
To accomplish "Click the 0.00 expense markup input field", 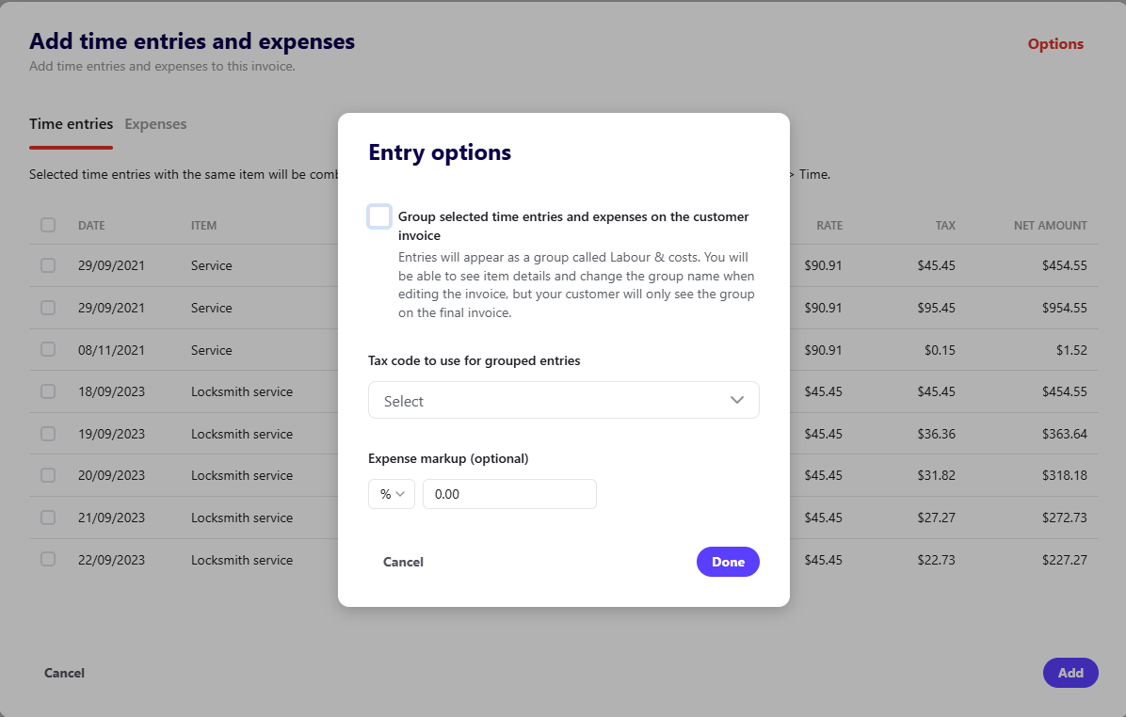I will click(x=509, y=493).
